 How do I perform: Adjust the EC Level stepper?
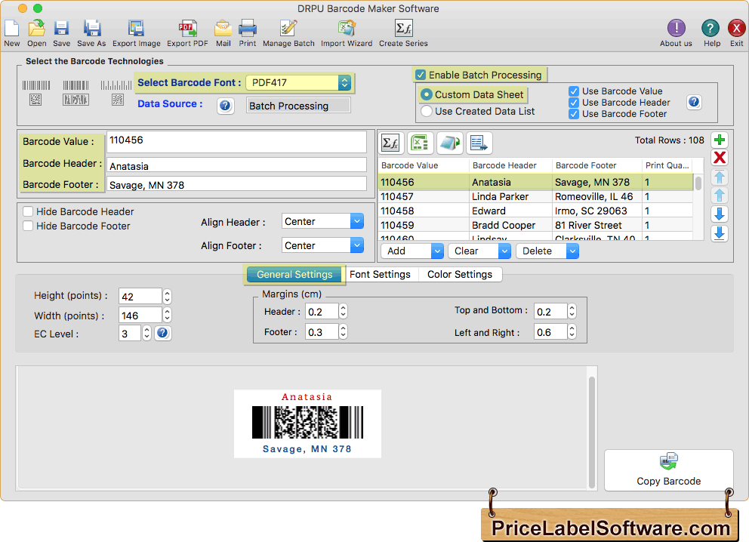[146, 333]
